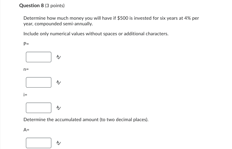
Task: Select the spell check icon beside A field
Action: [x=58, y=143]
